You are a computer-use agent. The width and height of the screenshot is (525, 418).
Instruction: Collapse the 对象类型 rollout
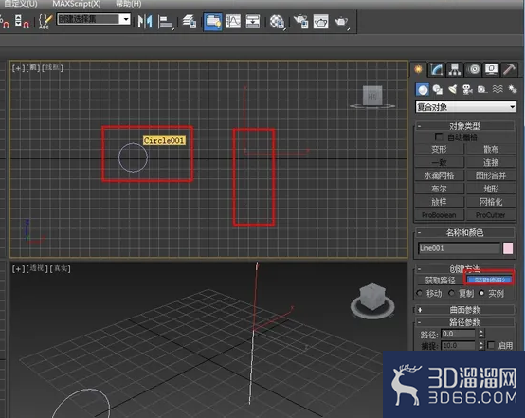click(464, 126)
